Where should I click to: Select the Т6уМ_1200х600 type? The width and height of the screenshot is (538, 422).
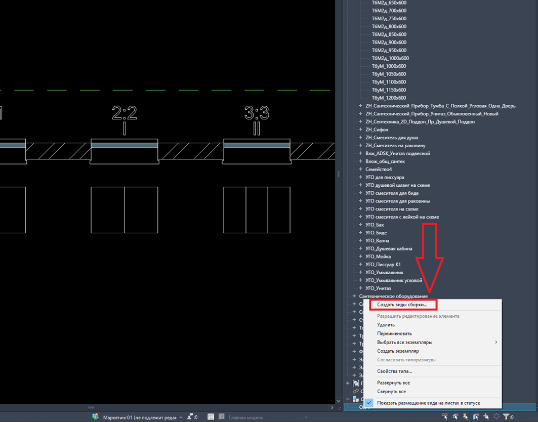[x=389, y=98]
